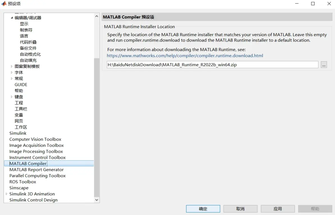Select Simulink in the tree
The height and width of the screenshot is (215, 335).
(18, 133)
